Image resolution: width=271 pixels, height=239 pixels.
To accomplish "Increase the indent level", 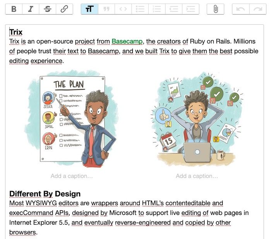I will click(190, 9).
